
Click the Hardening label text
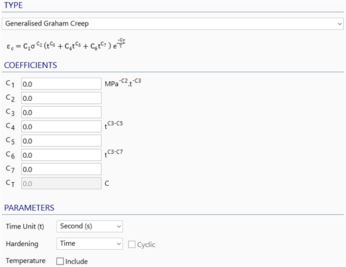pos(22,244)
